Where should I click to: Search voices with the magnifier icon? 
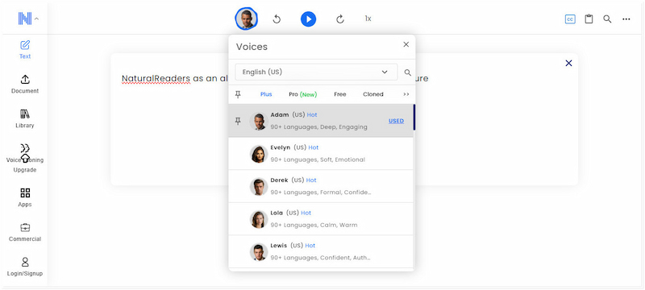pyautogui.click(x=408, y=72)
